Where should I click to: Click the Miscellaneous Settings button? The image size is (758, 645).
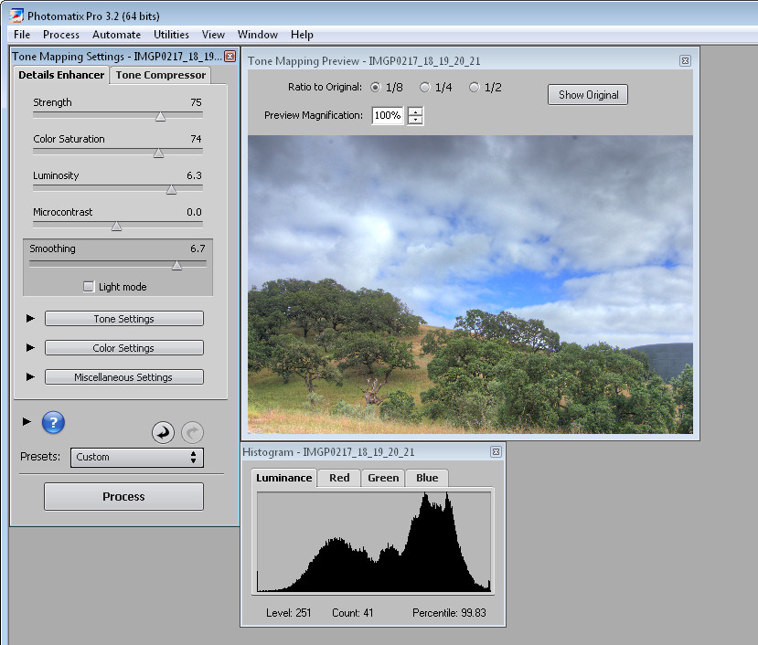(x=124, y=376)
